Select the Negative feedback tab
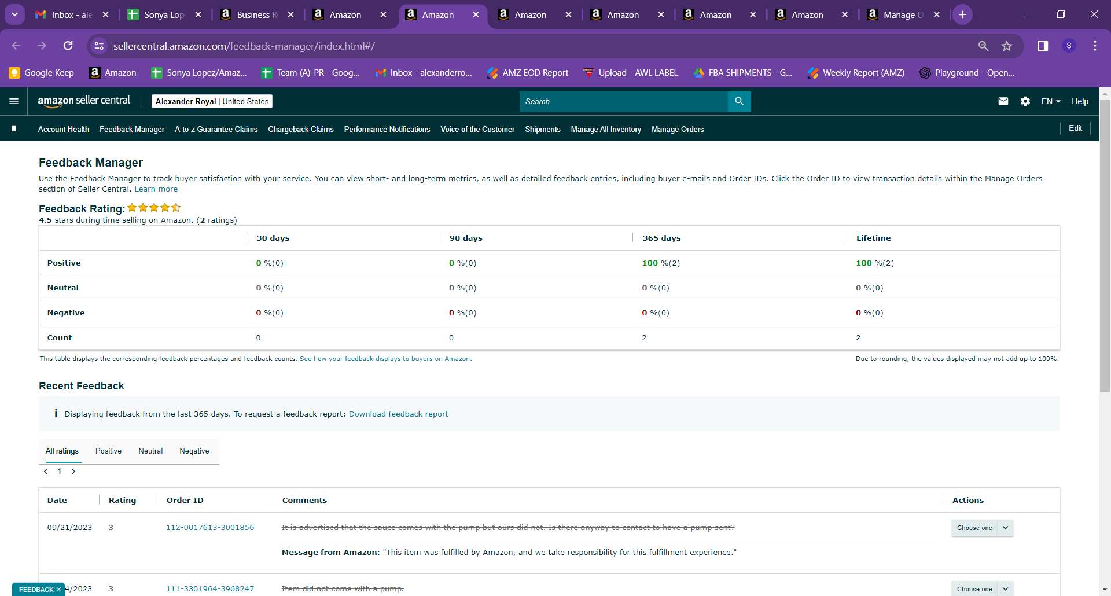The height and width of the screenshot is (596, 1111). point(194,451)
